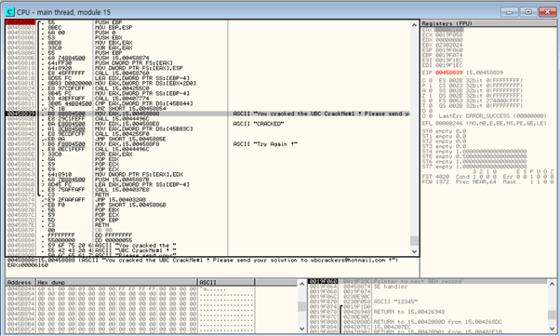Image resolution: width=560 pixels, height=336 pixels.
Task: Select the ECX register 0019F058
Action: [449, 35]
